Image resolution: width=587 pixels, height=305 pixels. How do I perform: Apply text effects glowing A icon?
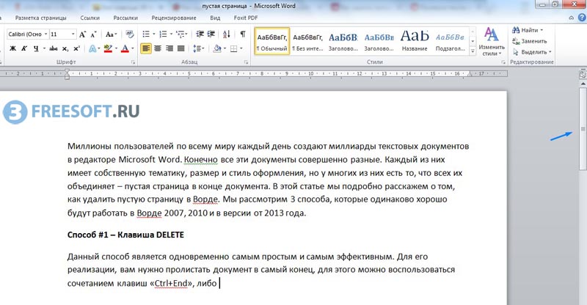click(92, 48)
